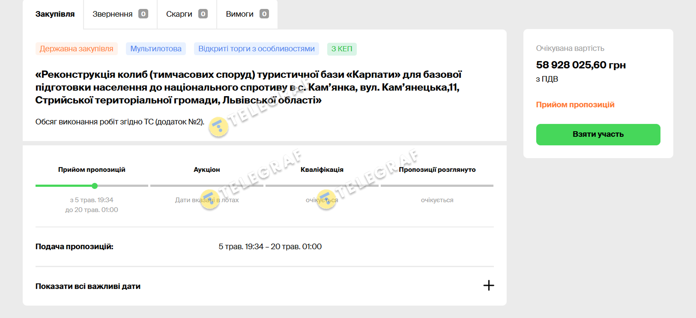Screen dimensions: 696x318
Task: Click the zero badge next to Вимоги
Action: (264, 14)
